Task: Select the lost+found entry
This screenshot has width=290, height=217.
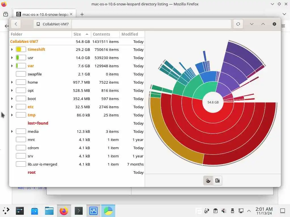Action: (x=77, y=123)
